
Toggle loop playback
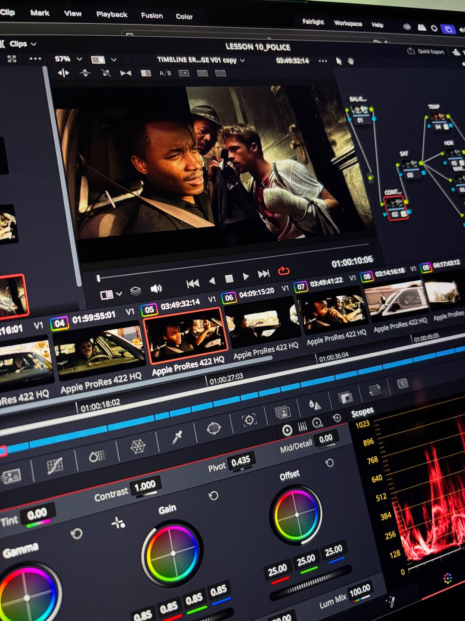click(283, 271)
